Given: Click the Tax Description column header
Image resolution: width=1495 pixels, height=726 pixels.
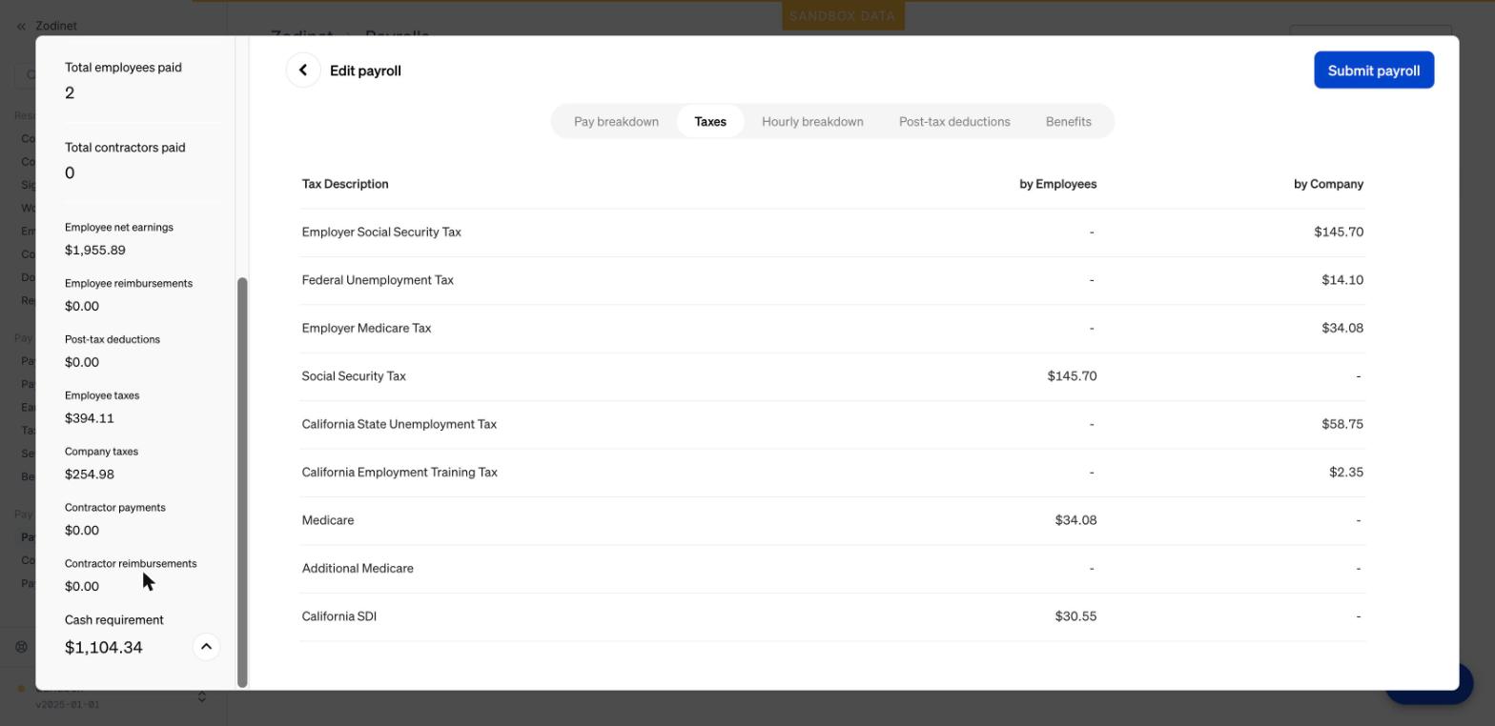Looking at the screenshot, I should tap(345, 184).
